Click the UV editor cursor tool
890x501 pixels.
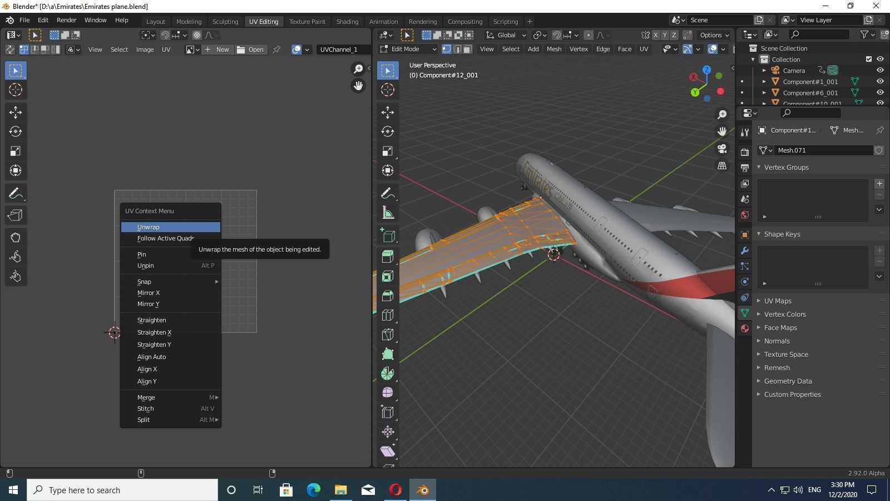16,90
